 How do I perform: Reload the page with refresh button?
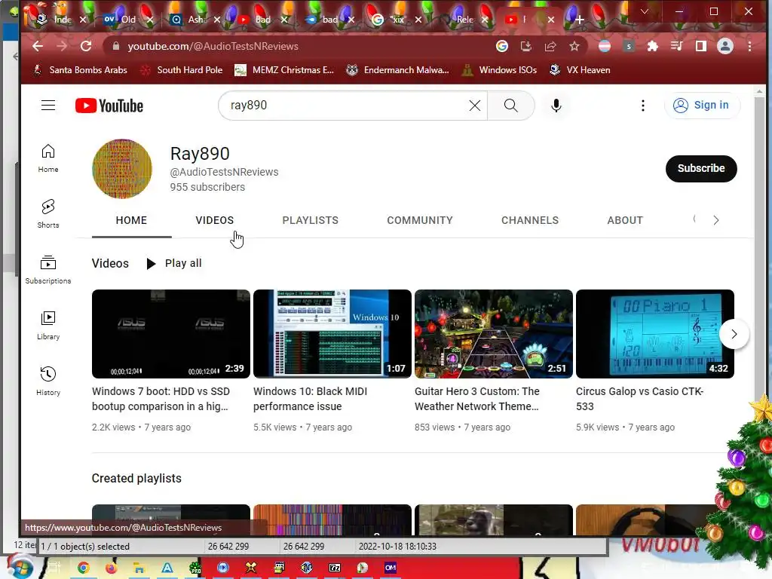coord(86,46)
